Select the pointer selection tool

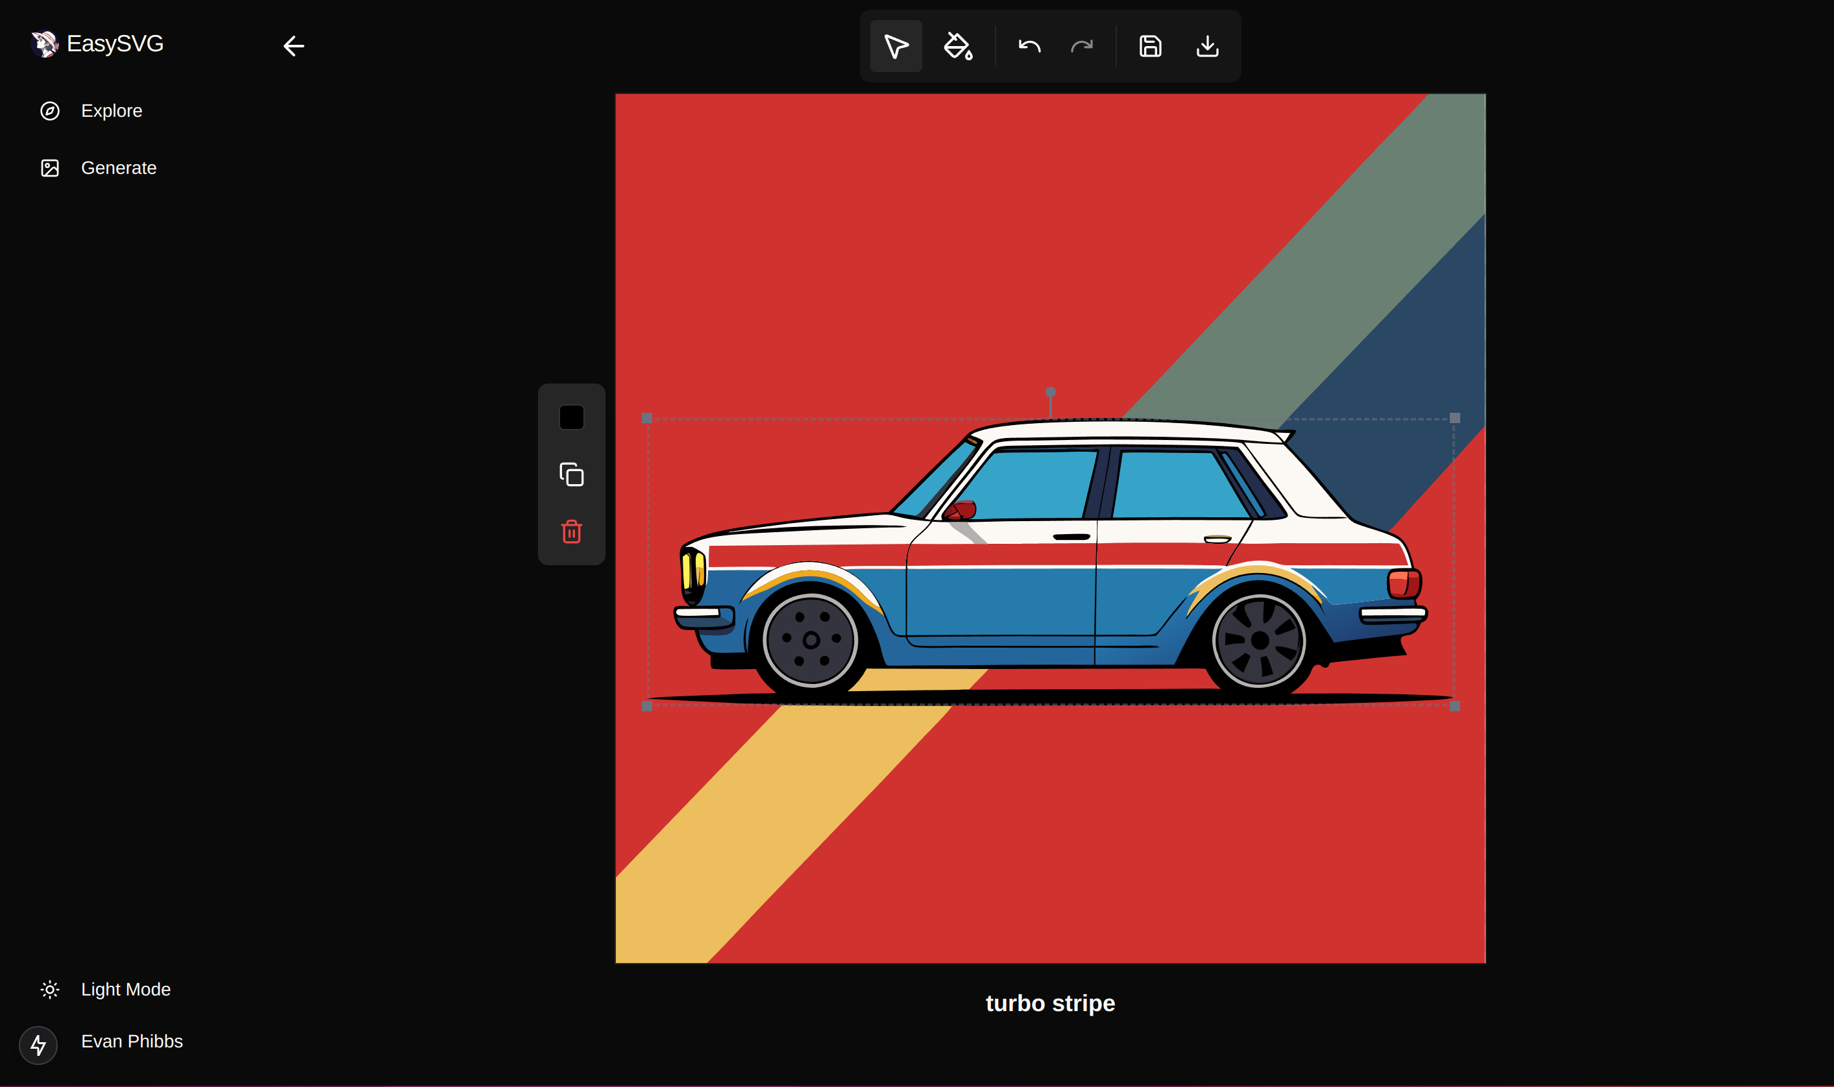[895, 46]
